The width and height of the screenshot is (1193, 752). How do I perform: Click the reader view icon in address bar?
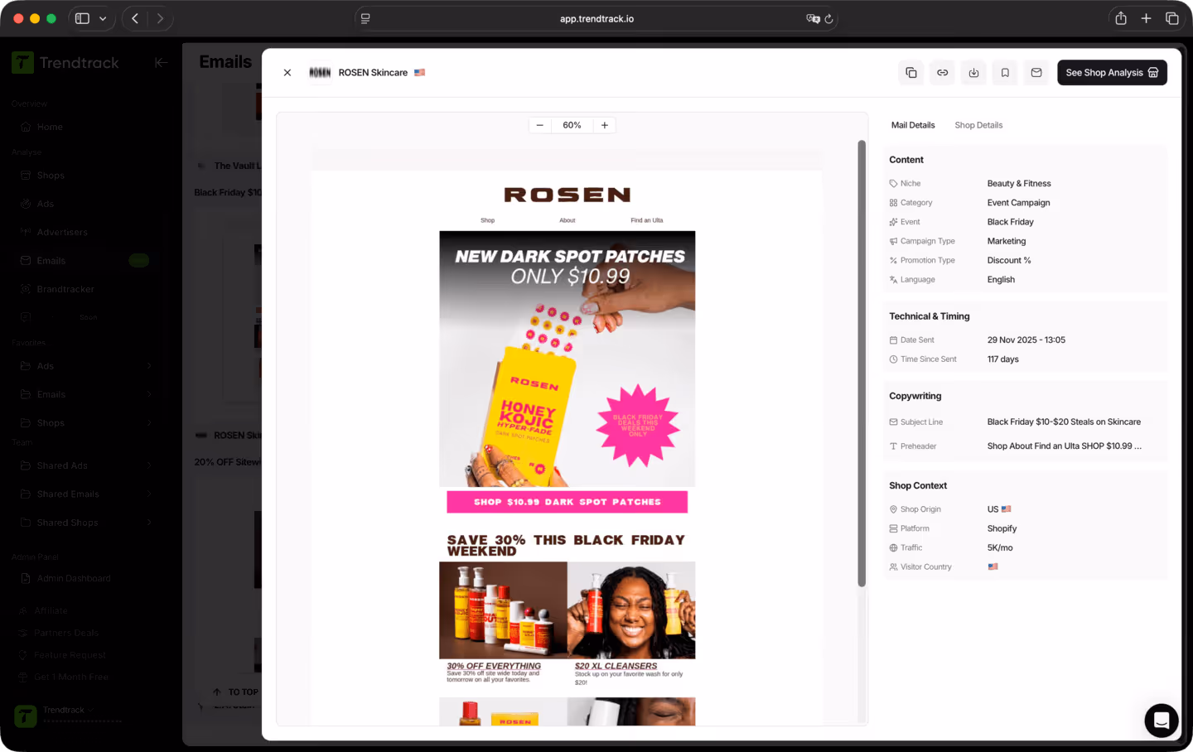click(365, 18)
